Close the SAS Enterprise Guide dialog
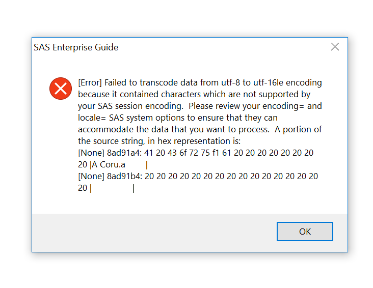Image resolution: width=373 pixels, height=288 pixels. (x=335, y=47)
